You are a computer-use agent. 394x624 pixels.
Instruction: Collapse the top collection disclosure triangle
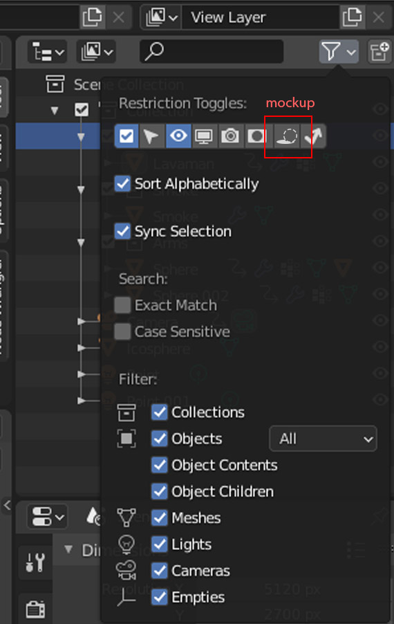coord(55,110)
